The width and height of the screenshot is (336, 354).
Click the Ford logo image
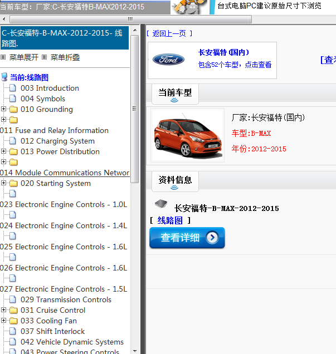(x=169, y=60)
